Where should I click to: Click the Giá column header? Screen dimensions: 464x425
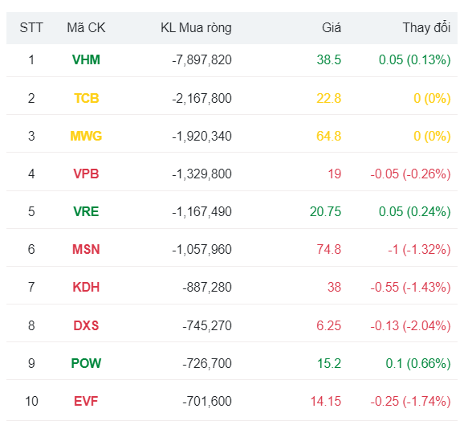332,28
